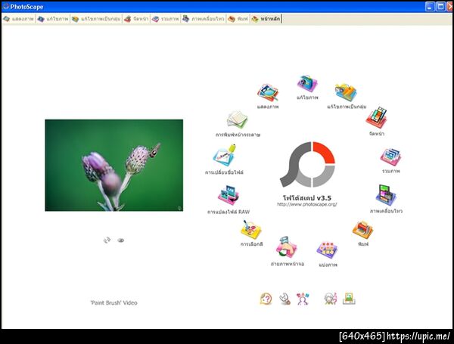Open the รวมภาพ combine icon in the circle
Viewport: 454px width, 344px height.
390,157
